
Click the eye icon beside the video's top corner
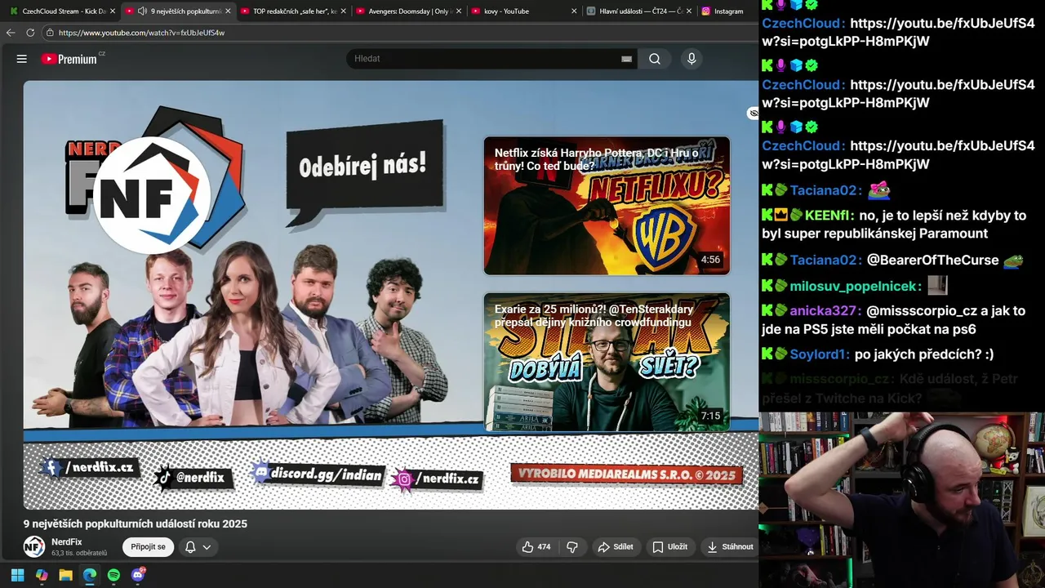click(x=753, y=113)
